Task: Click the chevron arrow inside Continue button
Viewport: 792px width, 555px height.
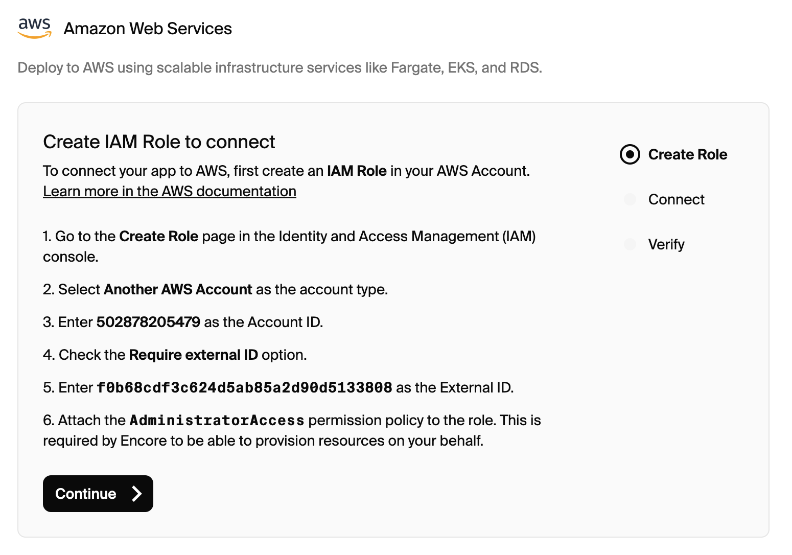Action: (x=136, y=494)
